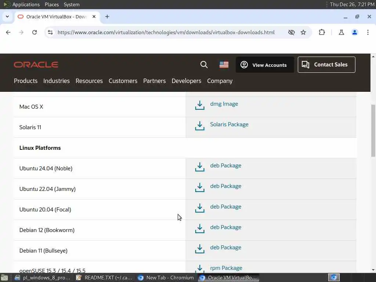
Task: Click the show desktop icon in taskbar
Action: click(4, 278)
